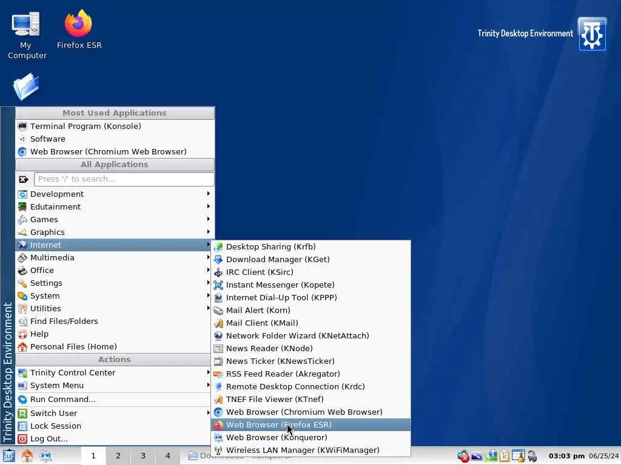Click the Klipper clipboard tray icon
Viewport: 621px width, 465px height.
[504, 456]
